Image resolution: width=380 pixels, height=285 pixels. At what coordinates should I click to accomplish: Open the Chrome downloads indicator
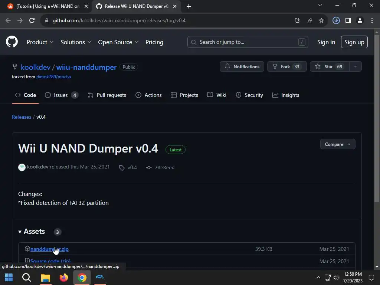tap(336, 21)
